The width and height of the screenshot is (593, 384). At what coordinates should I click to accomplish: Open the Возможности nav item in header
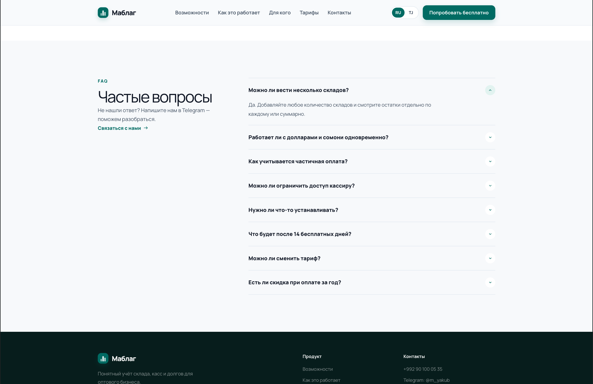pyautogui.click(x=192, y=13)
